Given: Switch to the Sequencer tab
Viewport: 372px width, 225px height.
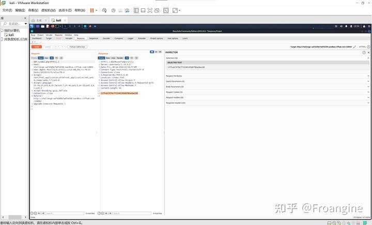Looking at the screenshot, I should point(94,38).
